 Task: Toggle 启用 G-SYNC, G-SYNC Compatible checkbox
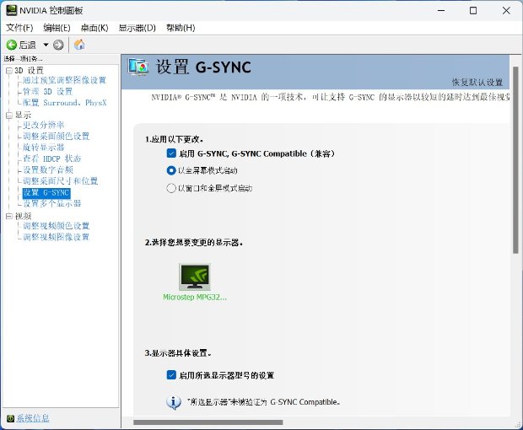click(171, 153)
